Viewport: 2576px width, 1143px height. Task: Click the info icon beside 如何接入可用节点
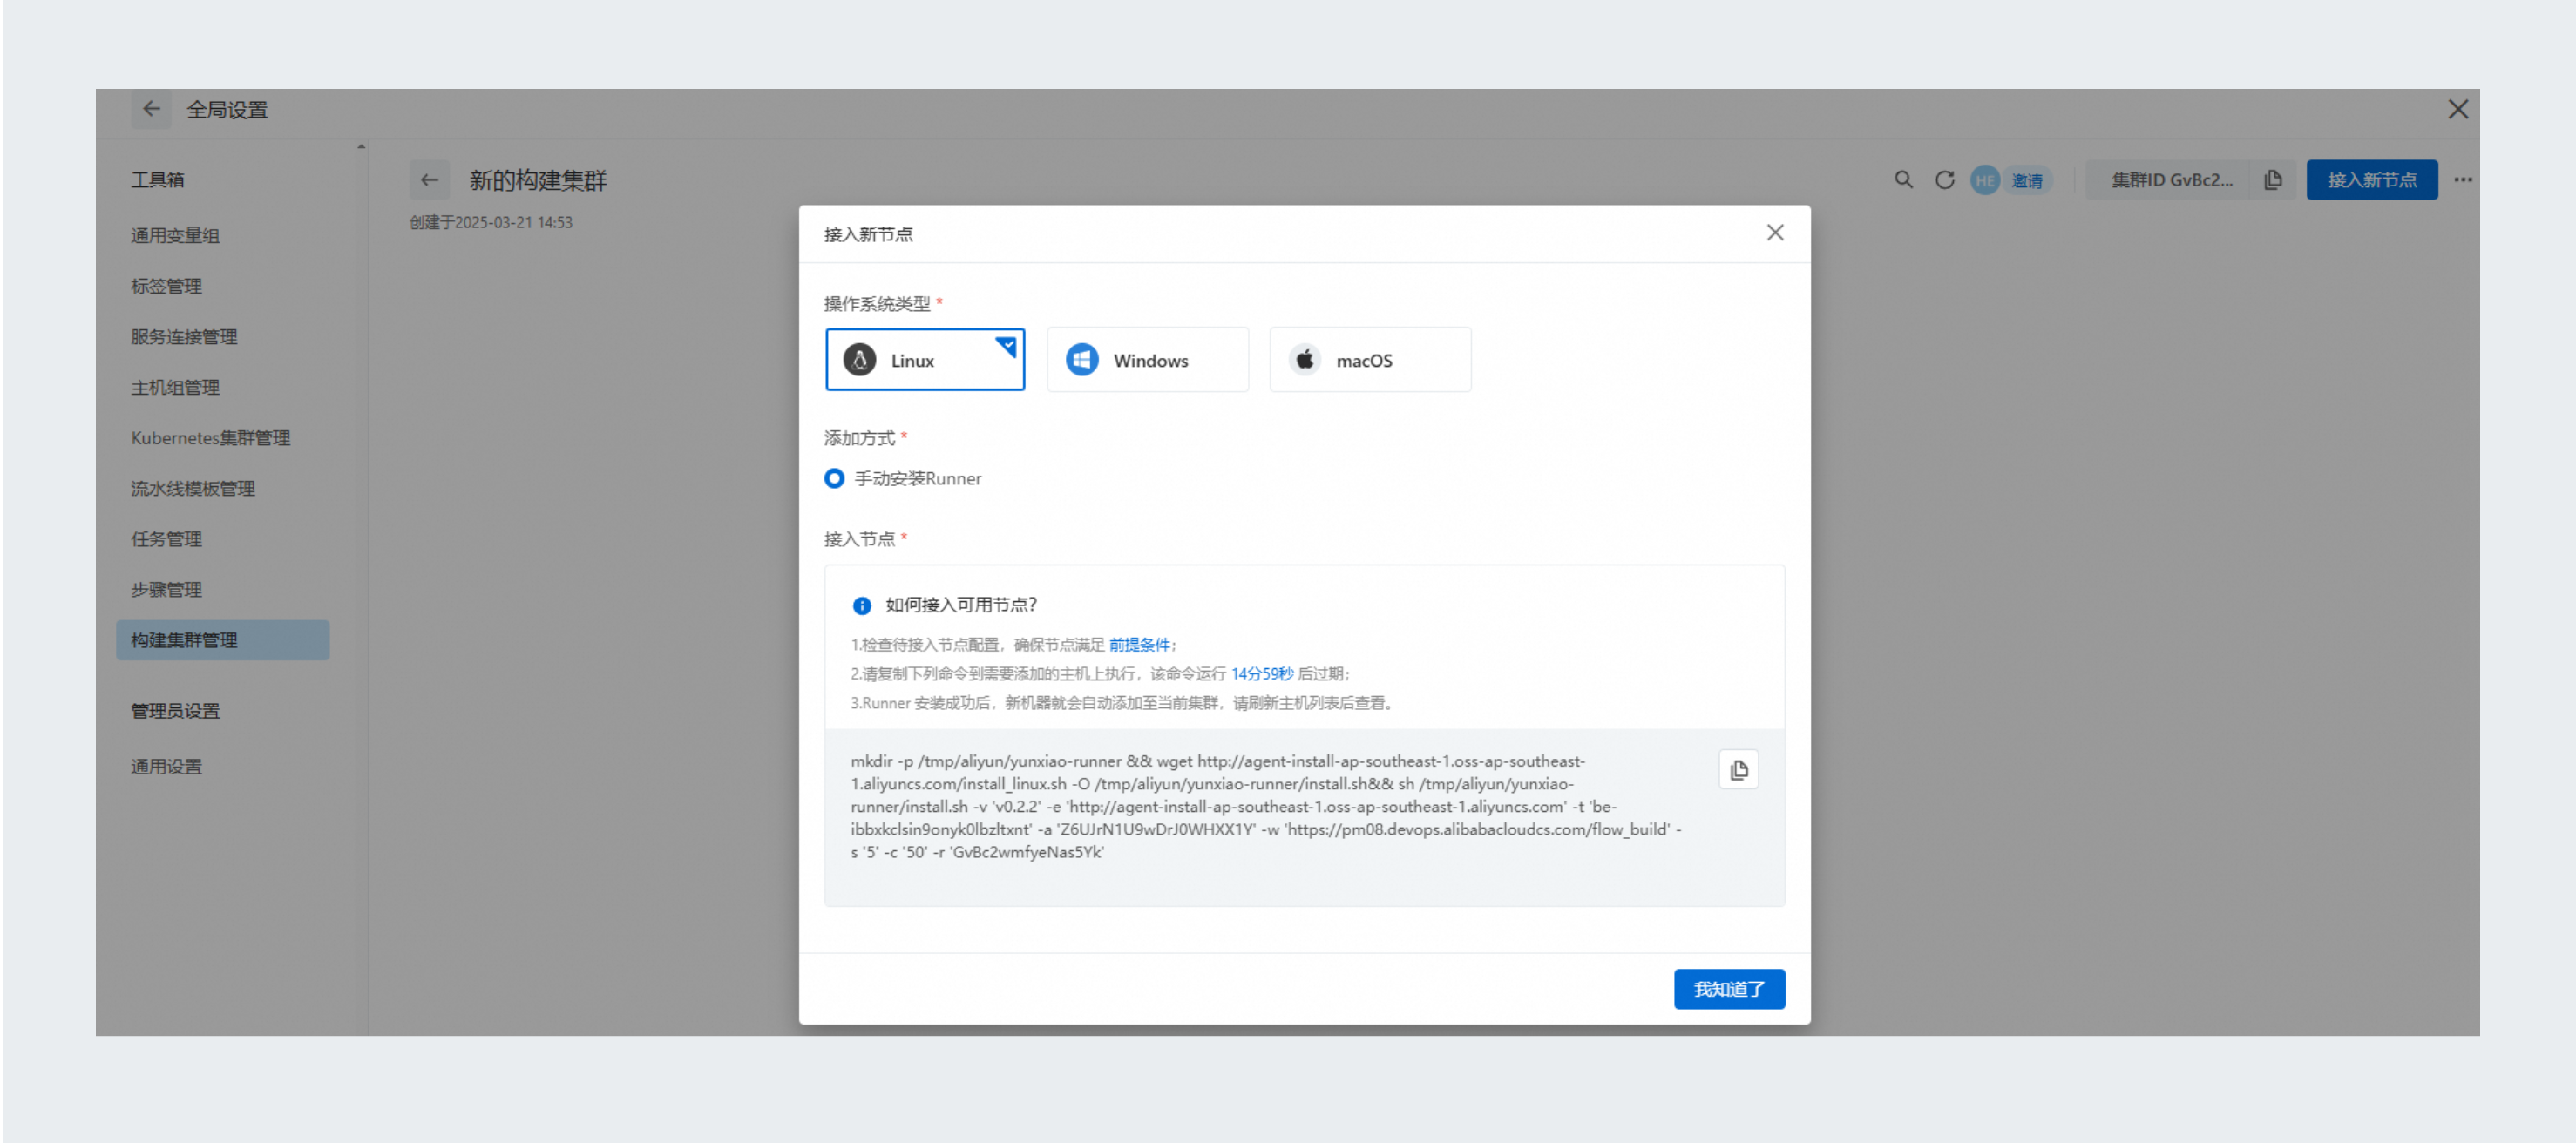coord(861,606)
